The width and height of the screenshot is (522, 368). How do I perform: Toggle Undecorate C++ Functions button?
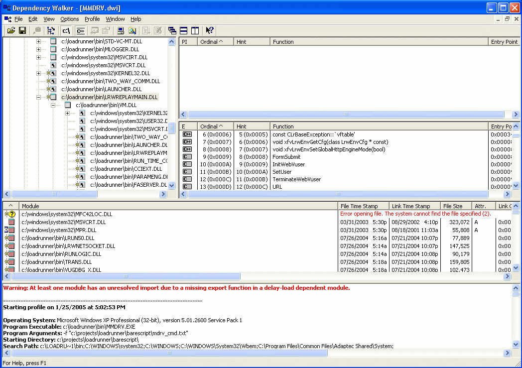[80, 30]
